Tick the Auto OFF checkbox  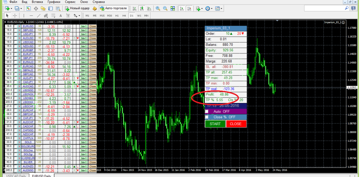[207, 111]
